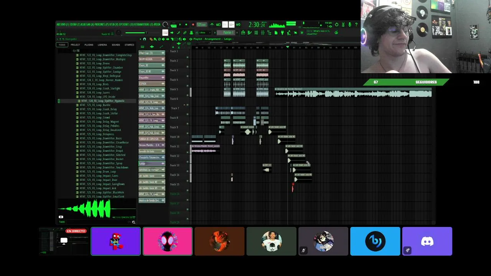Switch to the STARRED browser tab

click(x=129, y=45)
